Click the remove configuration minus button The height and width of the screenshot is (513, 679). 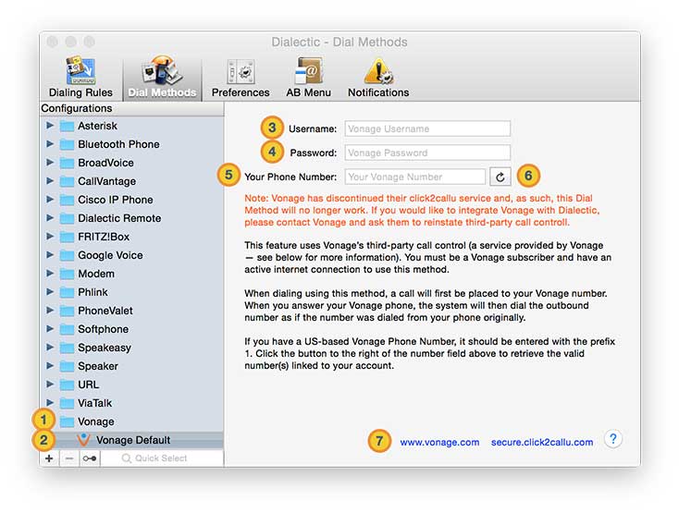69,458
